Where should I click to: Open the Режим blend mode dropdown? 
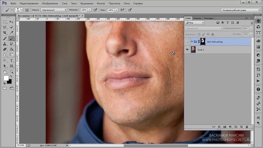pyautogui.click(x=54, y=10)
